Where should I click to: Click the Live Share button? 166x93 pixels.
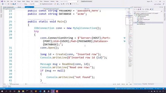[158, 4]
